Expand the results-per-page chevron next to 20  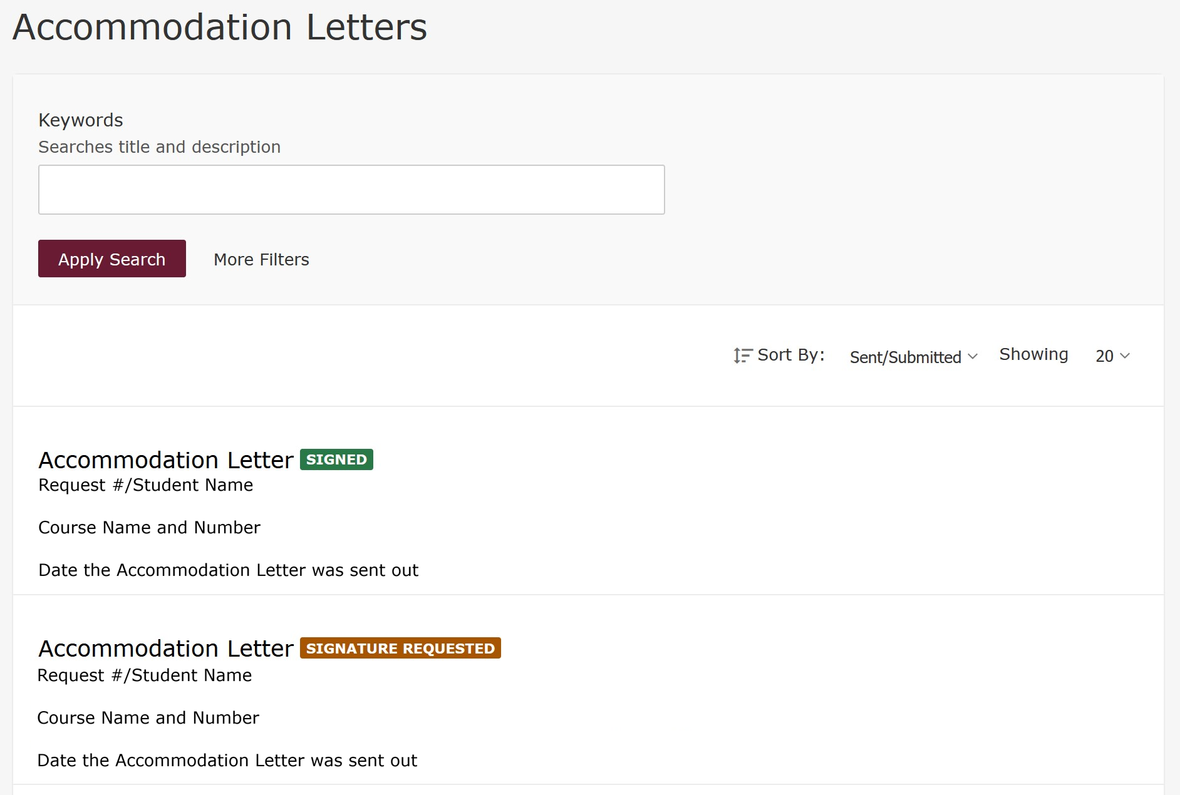[1124, 357]
